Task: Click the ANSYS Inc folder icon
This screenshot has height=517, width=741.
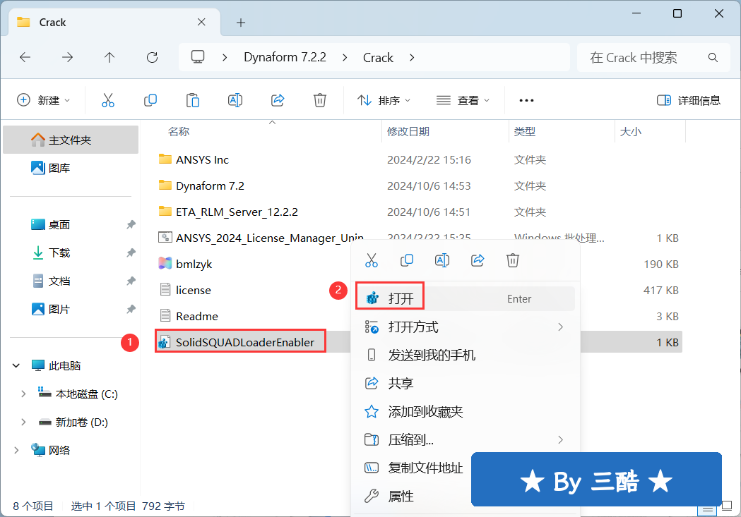Action: point(165,159)
